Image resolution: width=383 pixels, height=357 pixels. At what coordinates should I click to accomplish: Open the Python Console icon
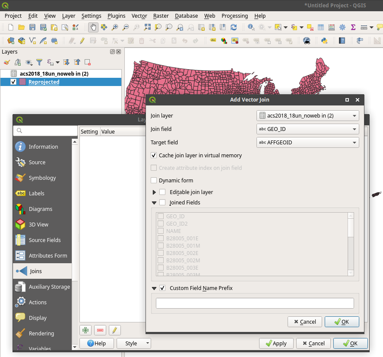tap(324, 41)
